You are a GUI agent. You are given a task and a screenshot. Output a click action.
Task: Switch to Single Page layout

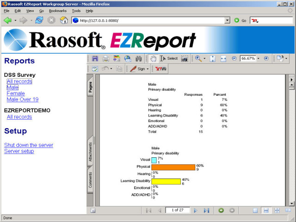tap(255, 210)
